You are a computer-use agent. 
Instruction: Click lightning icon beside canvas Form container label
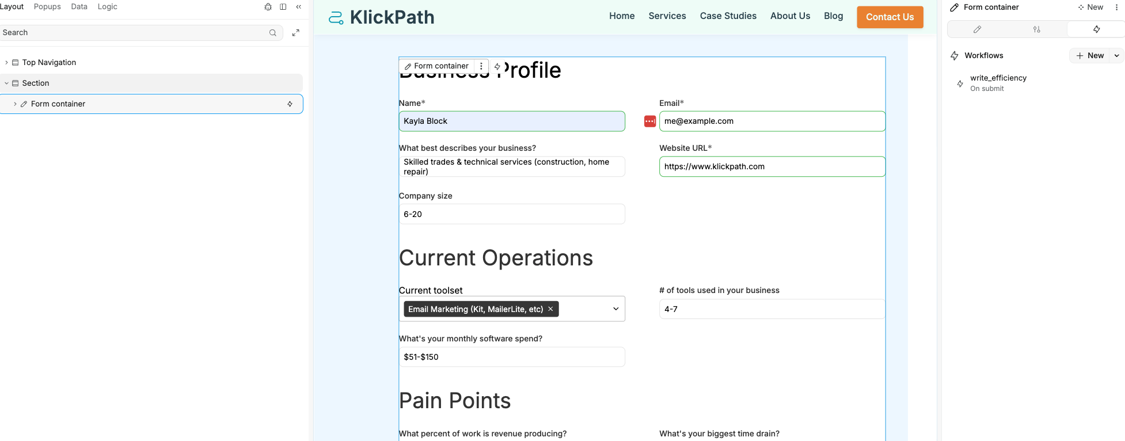pos(497,66)
